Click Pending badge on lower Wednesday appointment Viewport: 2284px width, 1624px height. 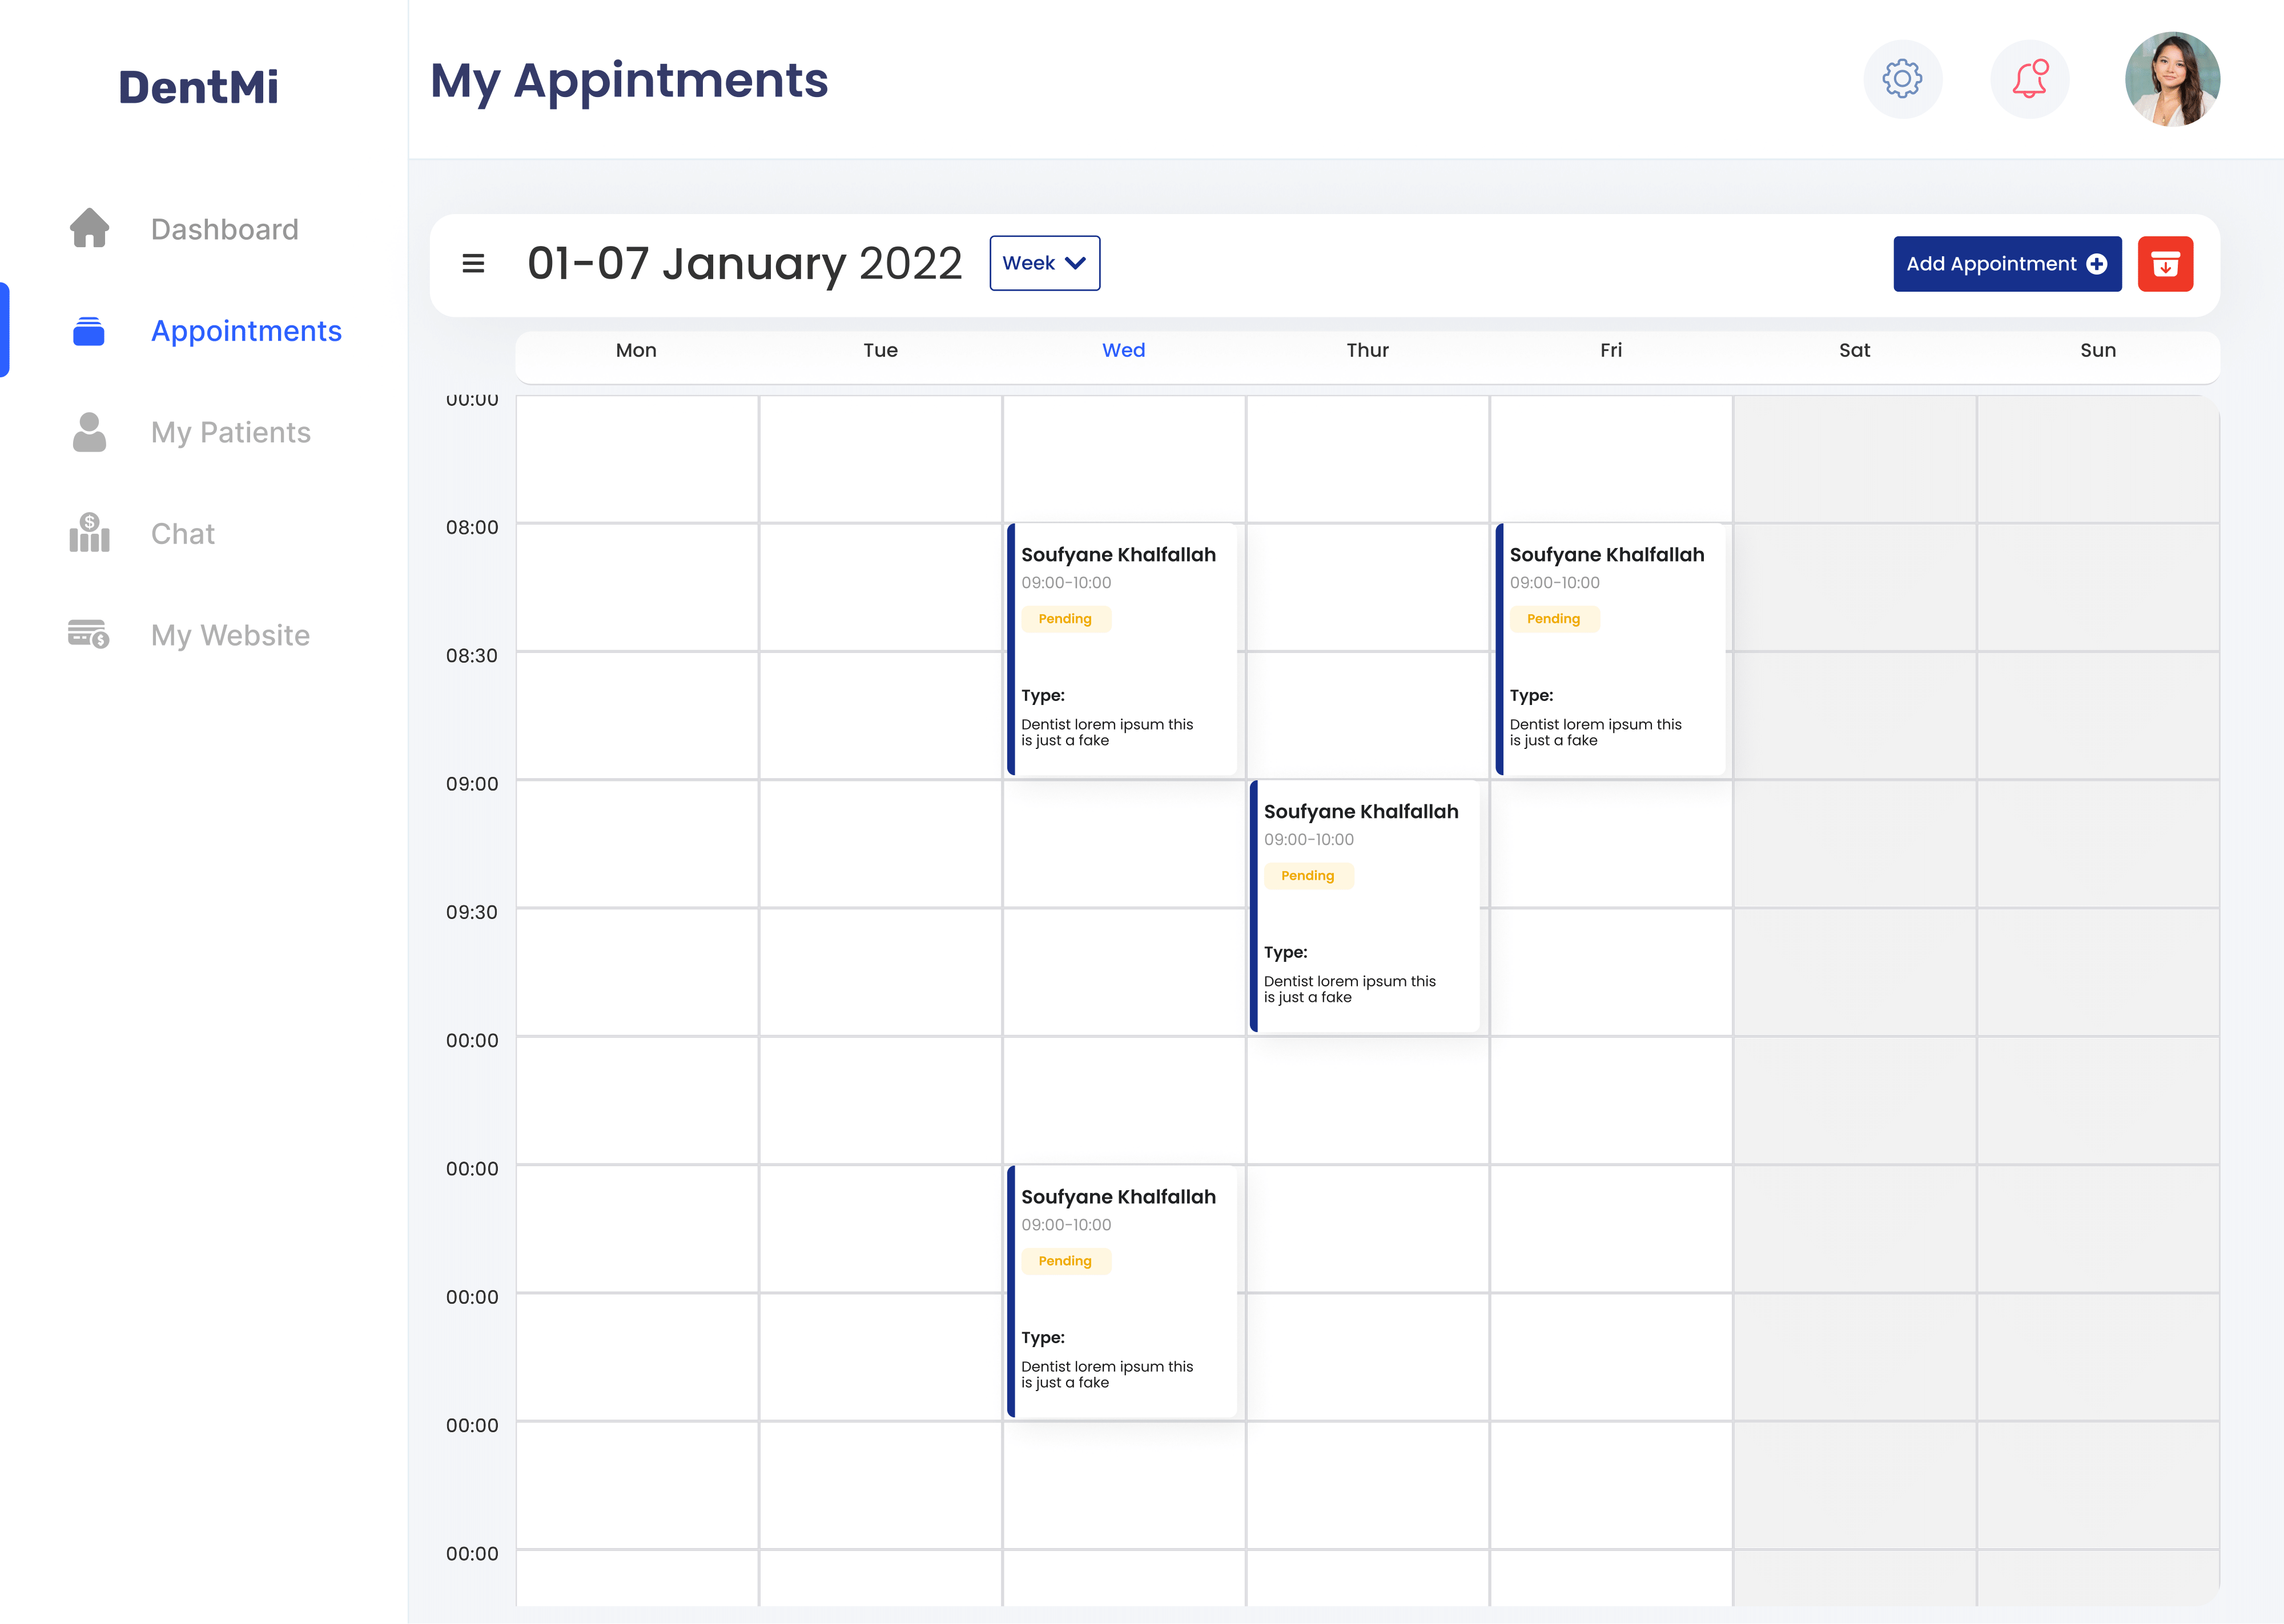click(1065, 1261)
